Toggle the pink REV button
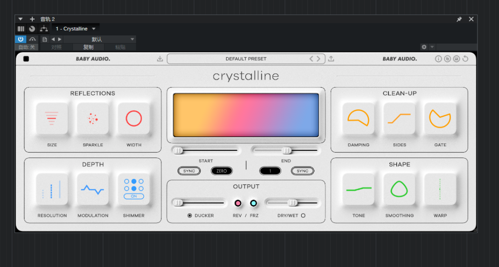 pyautogui.click(x=238, y=203)
